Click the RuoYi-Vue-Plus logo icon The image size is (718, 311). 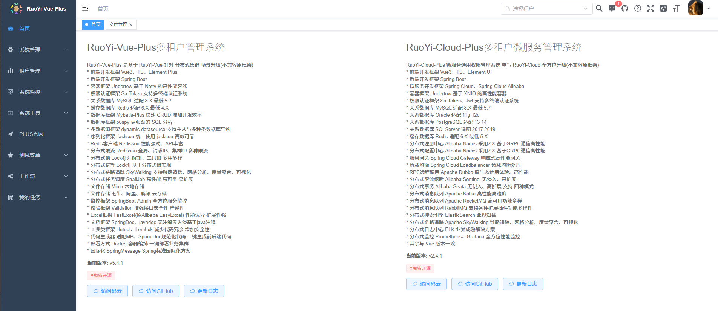[16, 8]
